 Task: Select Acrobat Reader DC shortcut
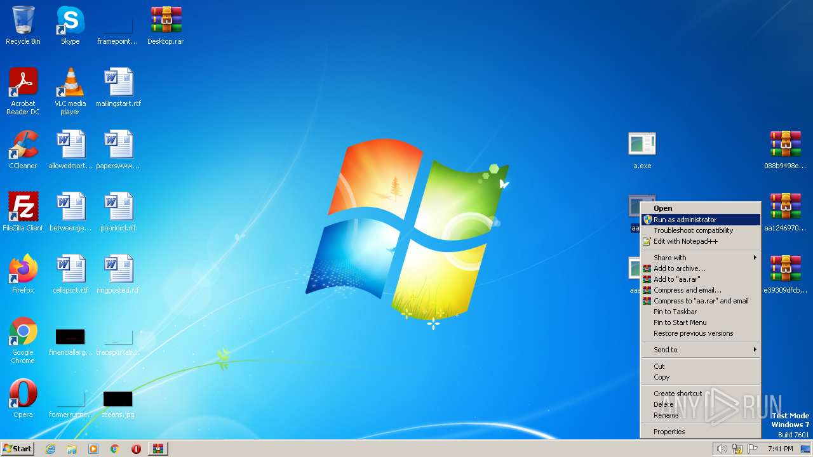(23, 91)
